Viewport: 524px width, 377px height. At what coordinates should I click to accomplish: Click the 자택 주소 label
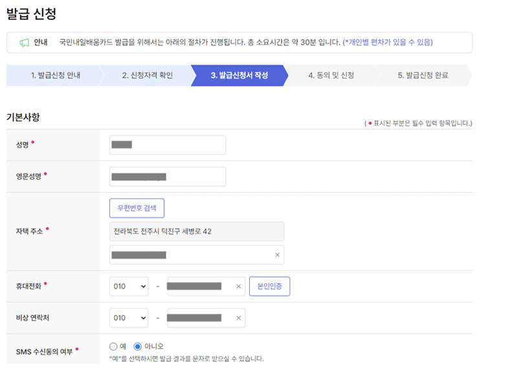tap(29, 232)
